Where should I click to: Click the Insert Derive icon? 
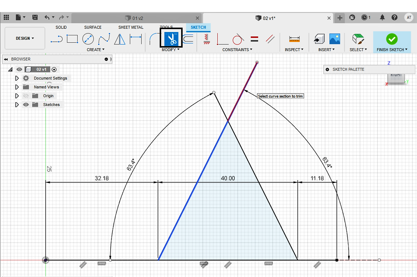click(x=319, y=39)
